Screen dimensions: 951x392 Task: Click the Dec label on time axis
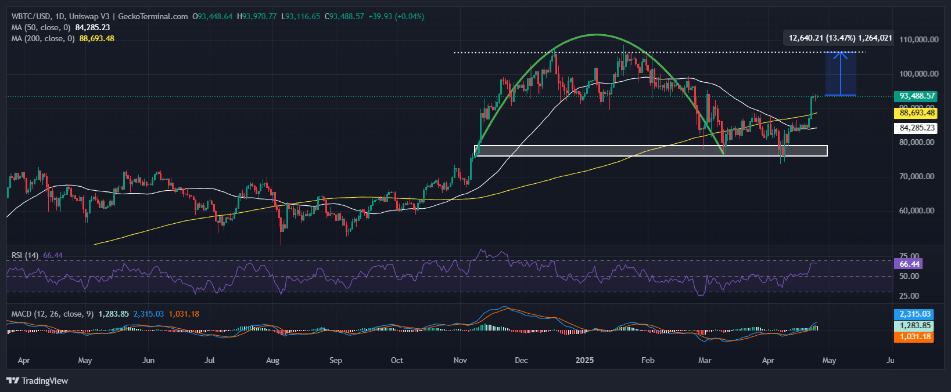(x=521, y=360)
